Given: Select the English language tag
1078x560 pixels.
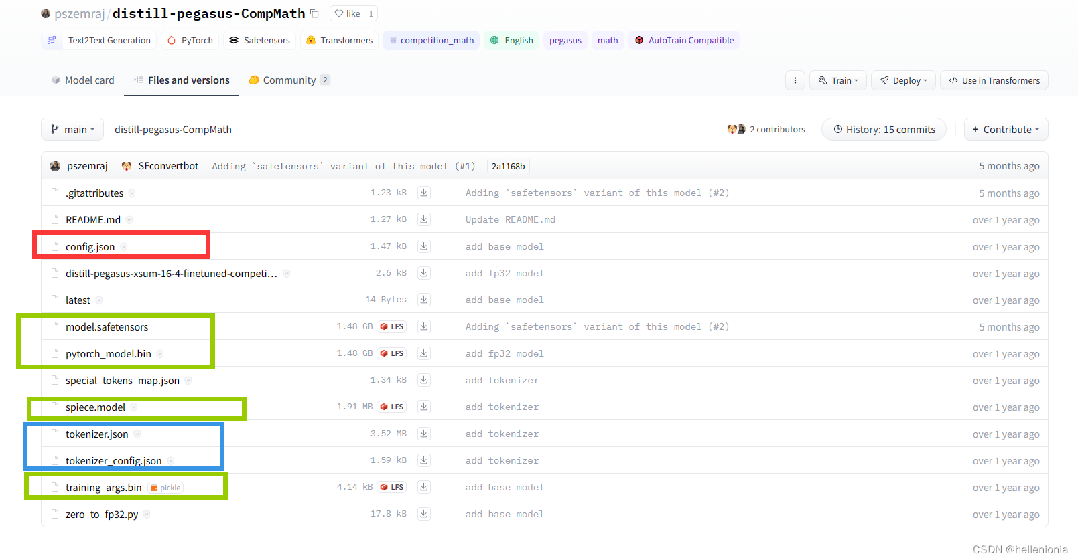Looking at the screenshot, I should point(511,40).
